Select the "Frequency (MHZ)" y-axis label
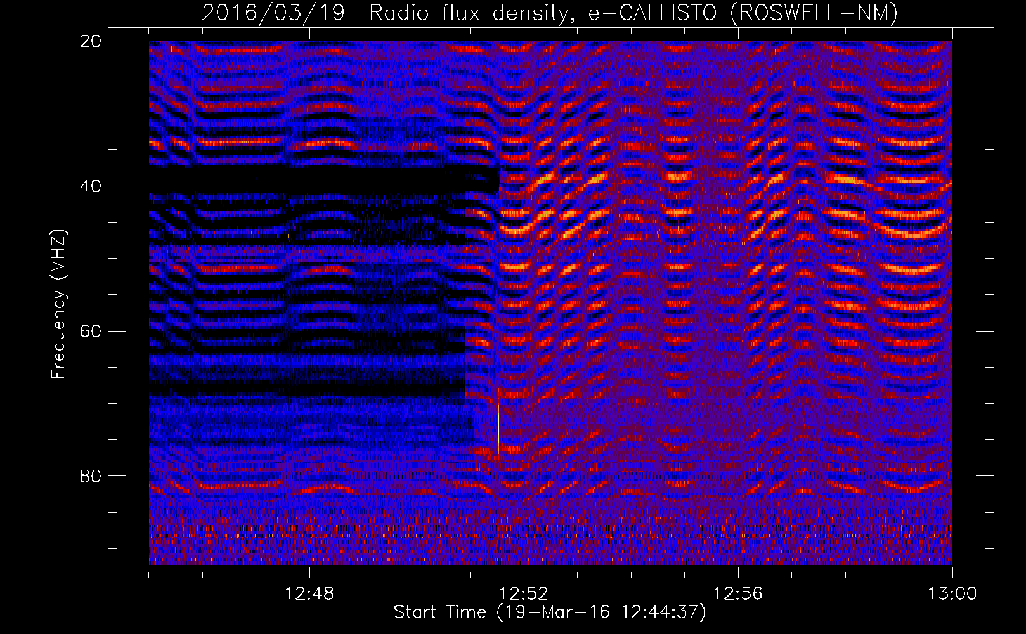Screen dimensions: 1026x634 click(x=58, y=304)
